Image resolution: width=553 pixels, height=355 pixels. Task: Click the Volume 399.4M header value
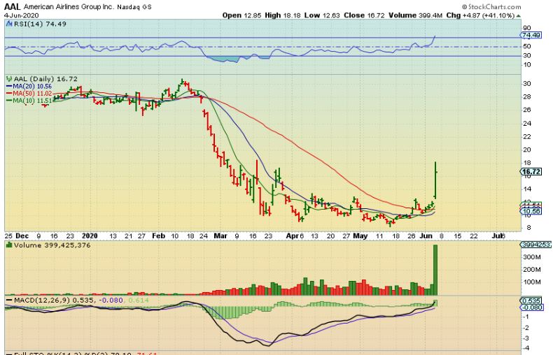pyautogui.click(x=415, y=15)
